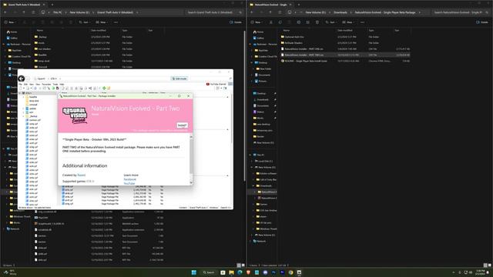The image size is (493, 277).
Task: Open Windows Start menu on taskbar
Action: click(x=193, y=272)
